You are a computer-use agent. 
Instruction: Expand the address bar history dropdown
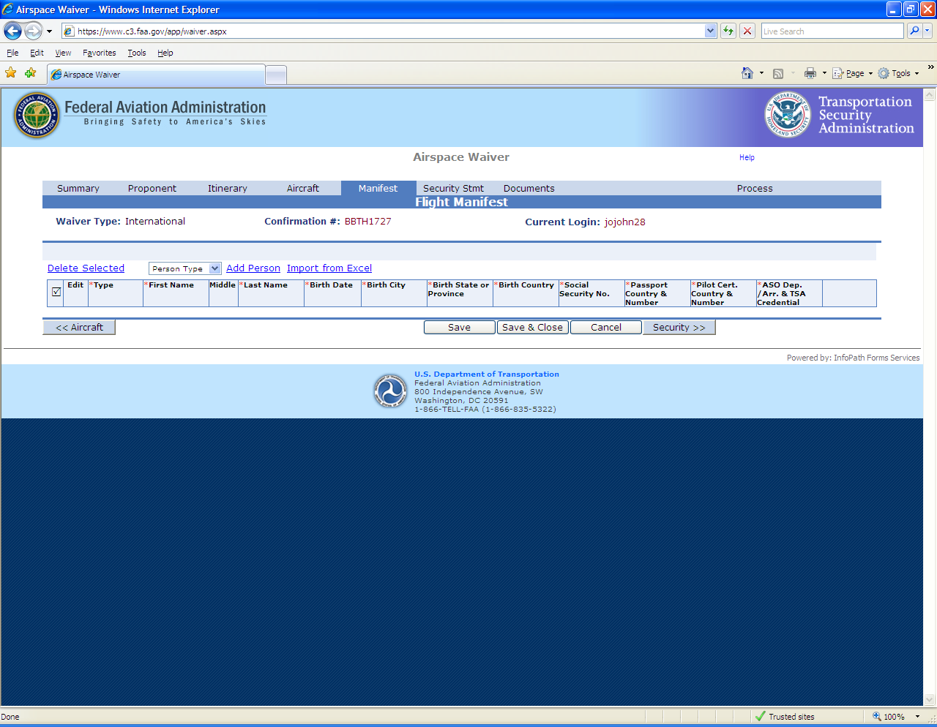click(x=710, y=31)
